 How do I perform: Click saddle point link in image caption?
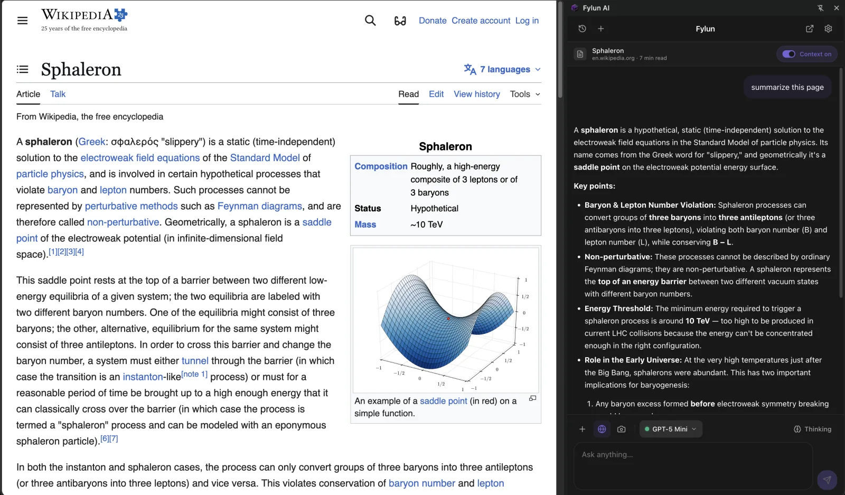click(444, 401)
